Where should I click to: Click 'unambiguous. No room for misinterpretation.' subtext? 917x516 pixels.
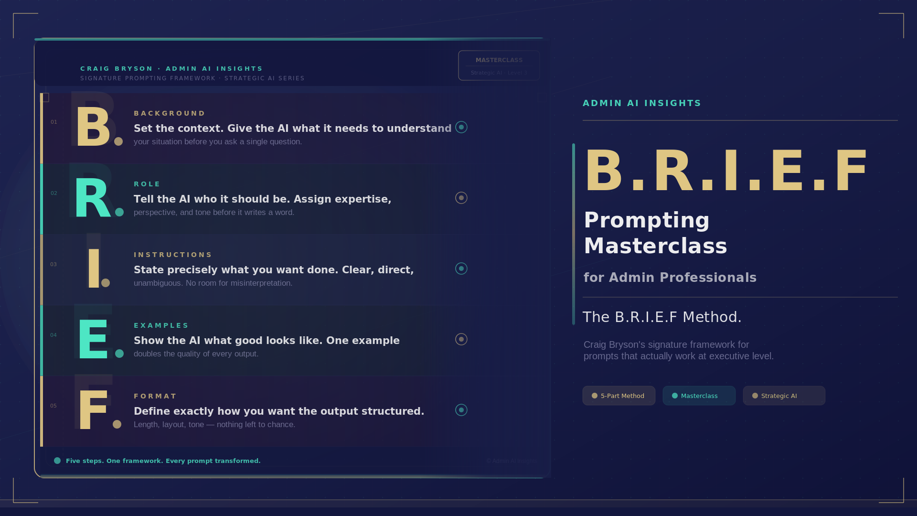click(x=213, y=283)
